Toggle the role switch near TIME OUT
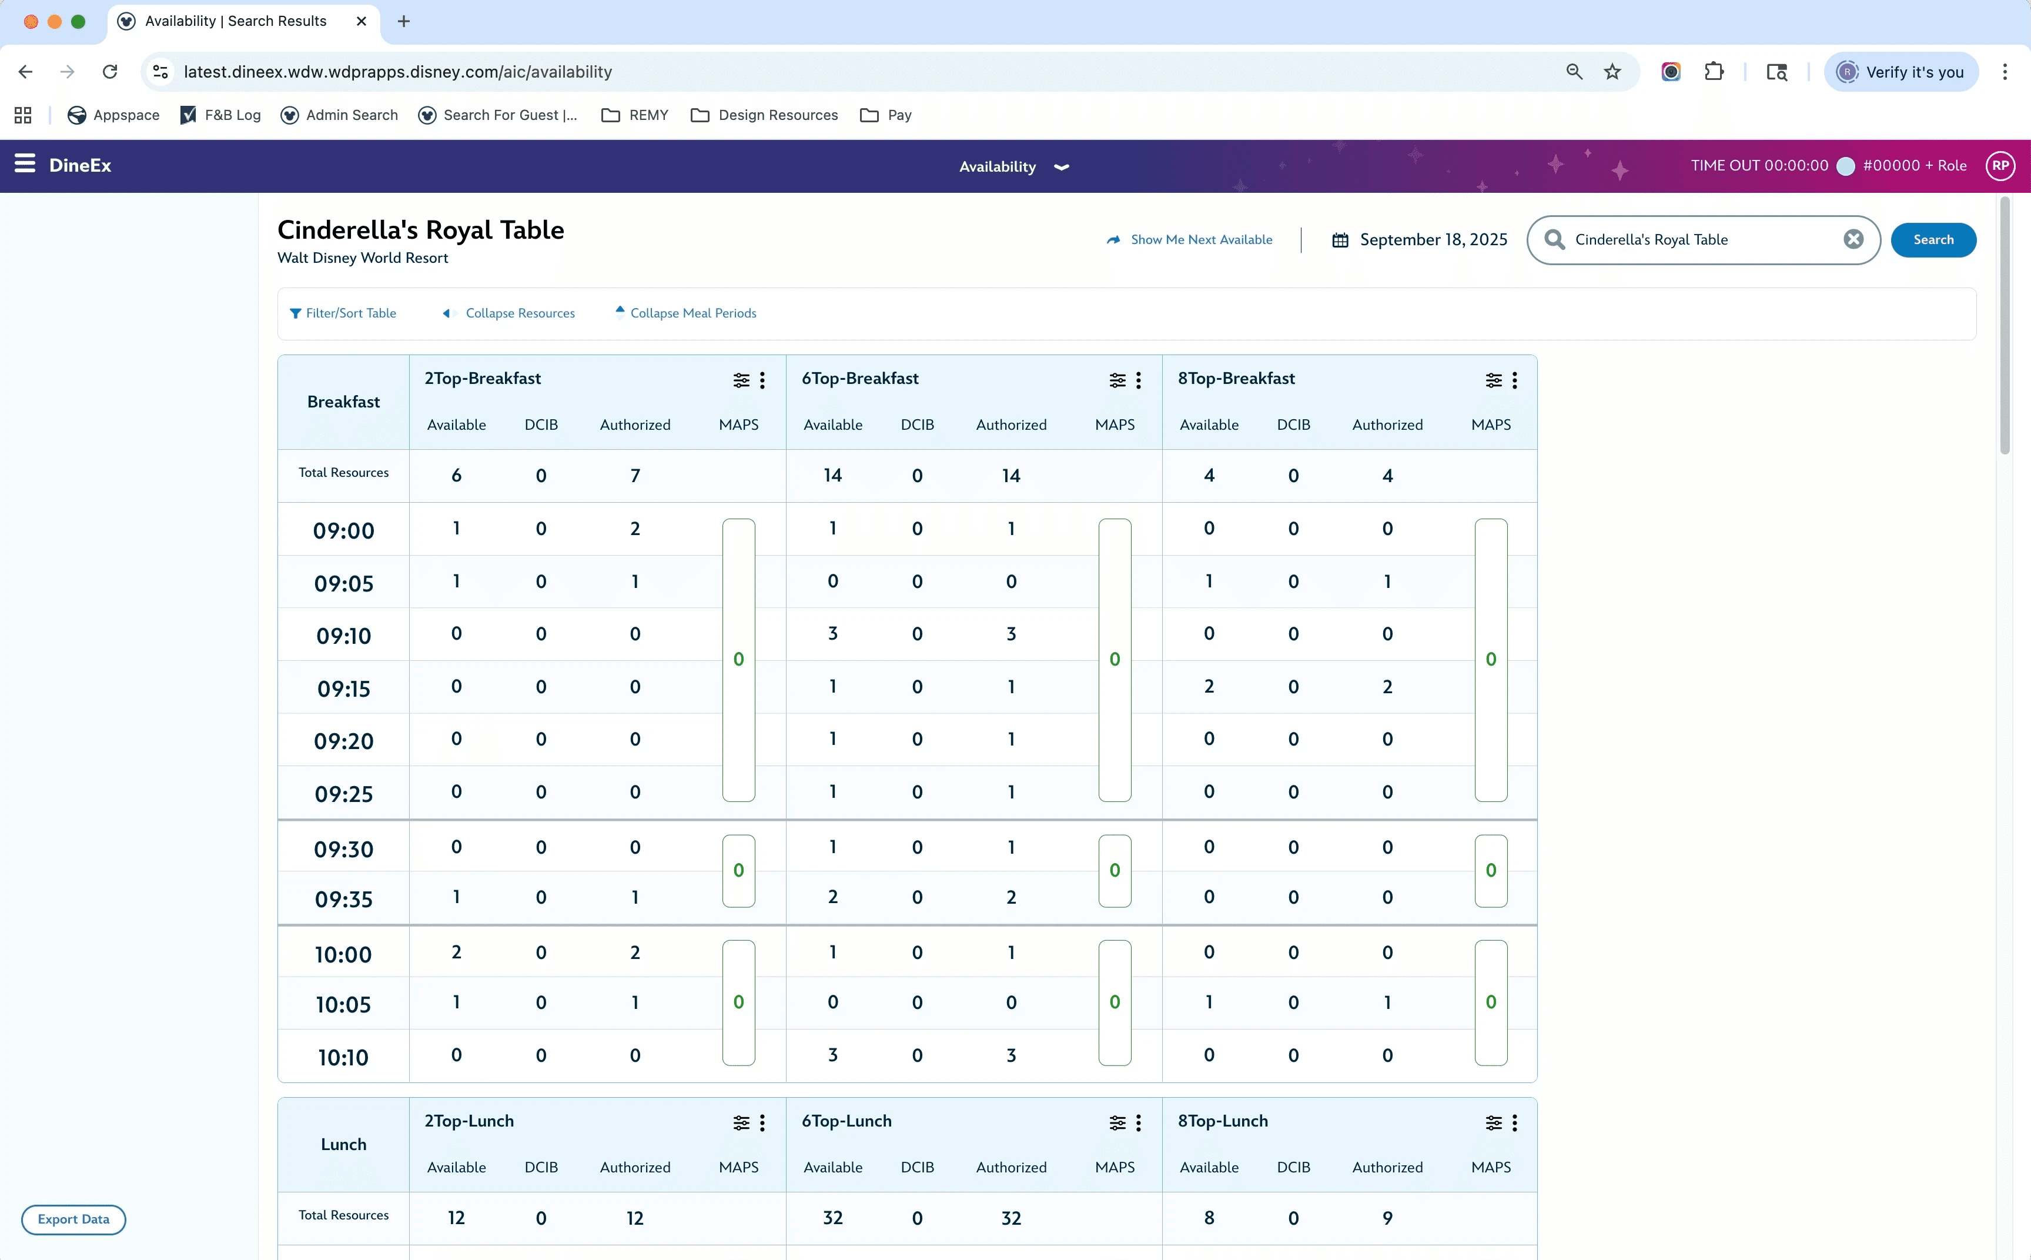This screenshot has height=1260, width=2031. coord(1845,166)
